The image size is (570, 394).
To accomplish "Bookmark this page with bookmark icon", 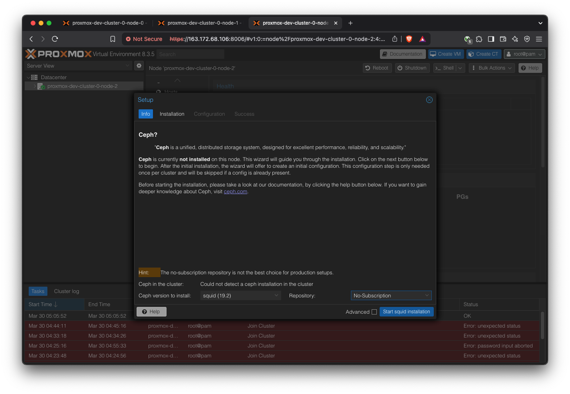I will point(113,39).
